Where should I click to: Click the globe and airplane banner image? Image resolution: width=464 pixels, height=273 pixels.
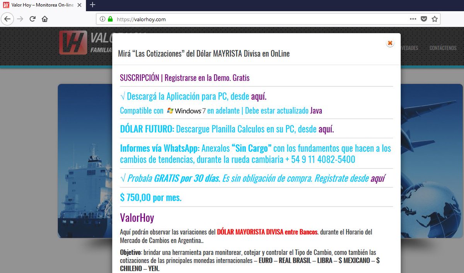tap(431, 160)
